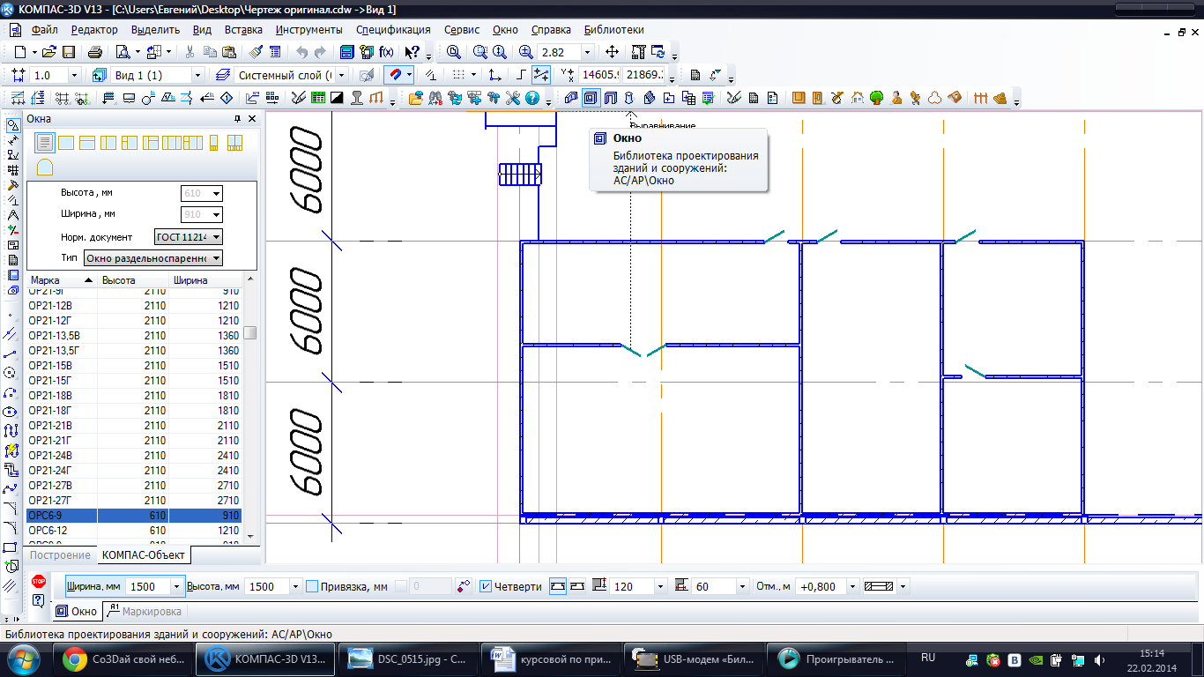Toggle the Привязка, мм checkbox
The width and height of the screenshot is (1204, 677).
tap(311, 586)
